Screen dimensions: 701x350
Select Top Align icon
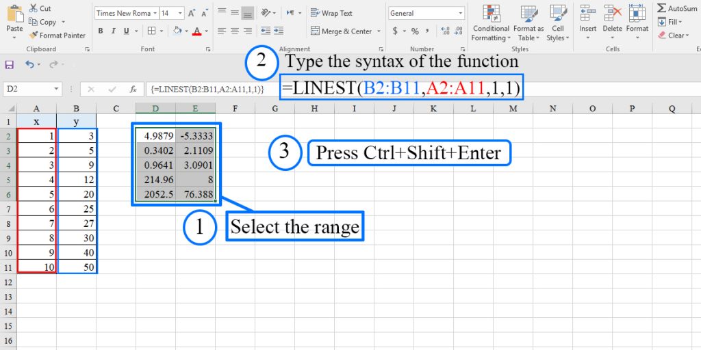tap(222, 12)
